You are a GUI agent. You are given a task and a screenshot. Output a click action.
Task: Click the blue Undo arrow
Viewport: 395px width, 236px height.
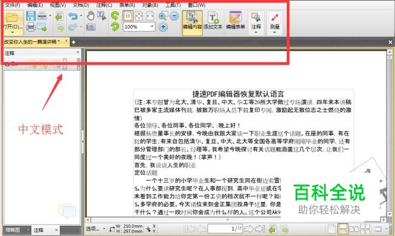(x=73, y=16)
